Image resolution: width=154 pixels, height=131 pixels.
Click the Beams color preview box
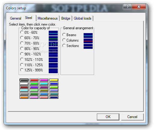pos(88,36)
